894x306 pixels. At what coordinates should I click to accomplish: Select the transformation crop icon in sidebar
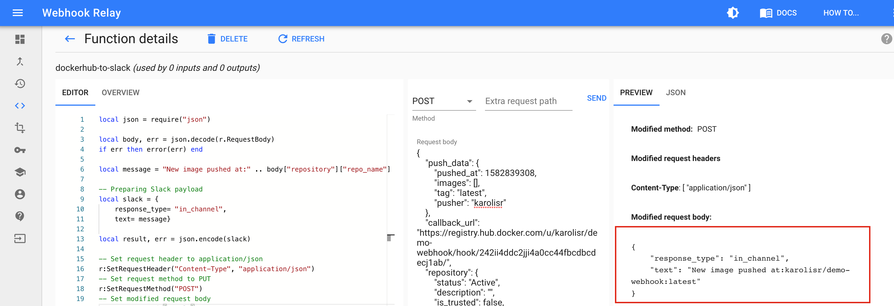[20, 128]
